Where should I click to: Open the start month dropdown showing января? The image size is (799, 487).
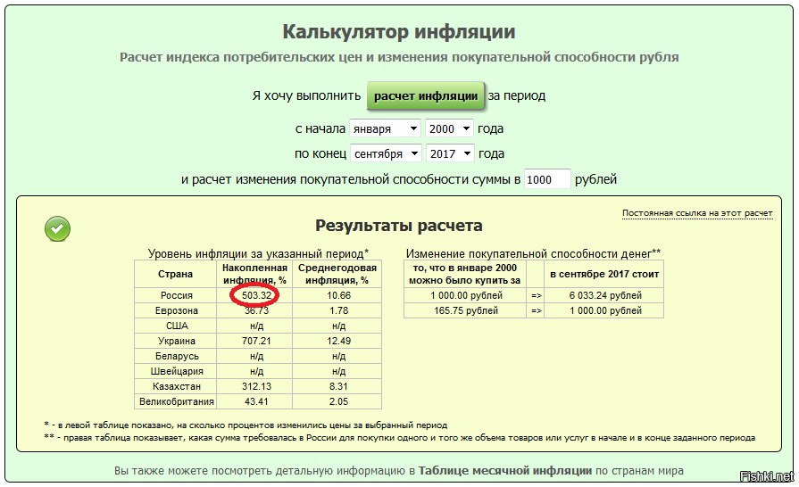pyautogui.click(x=384, y=128)
